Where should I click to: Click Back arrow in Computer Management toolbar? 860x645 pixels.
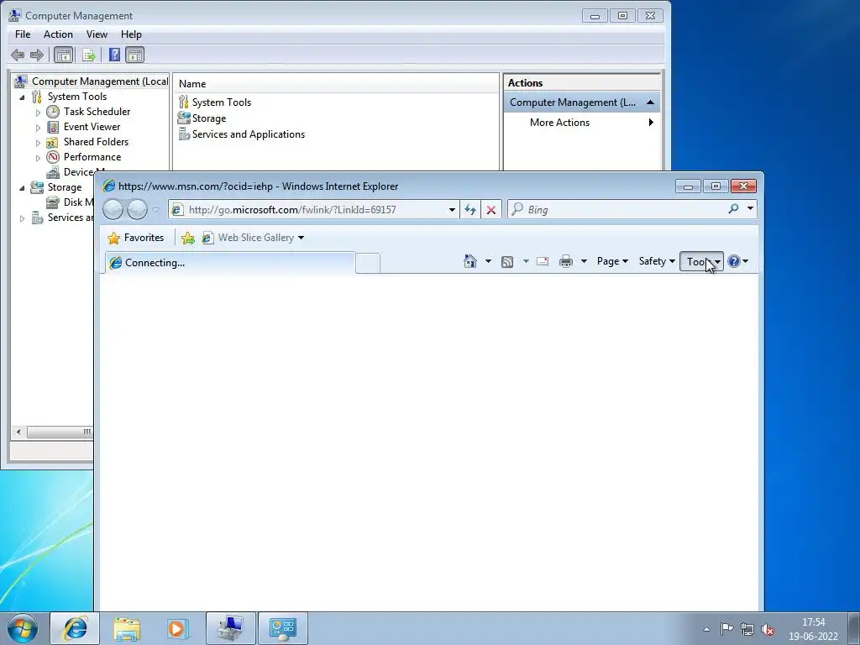[x=18, y=55]
